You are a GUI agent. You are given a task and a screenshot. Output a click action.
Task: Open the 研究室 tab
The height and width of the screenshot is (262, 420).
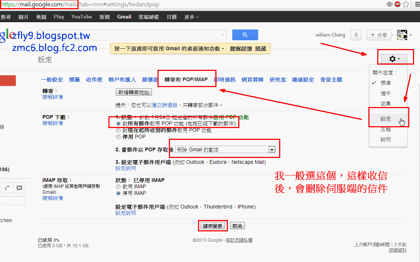tap(278, 80)
